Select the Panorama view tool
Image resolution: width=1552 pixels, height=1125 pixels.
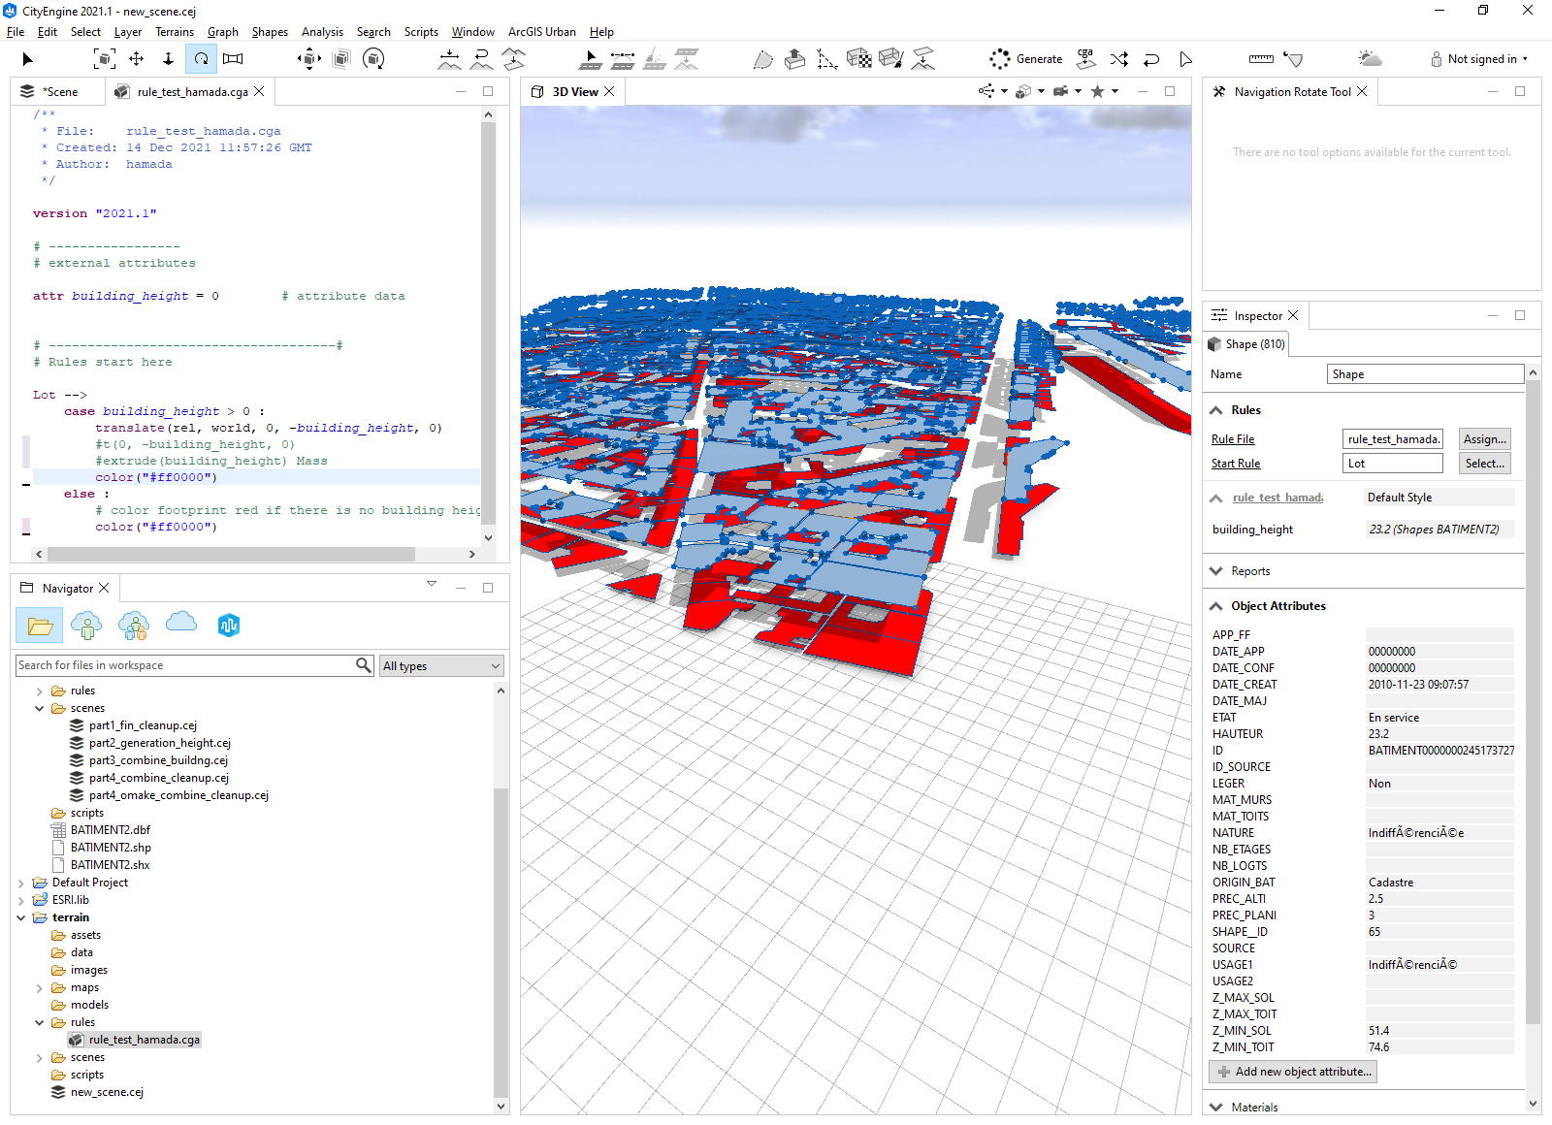(x=233, y=58)
